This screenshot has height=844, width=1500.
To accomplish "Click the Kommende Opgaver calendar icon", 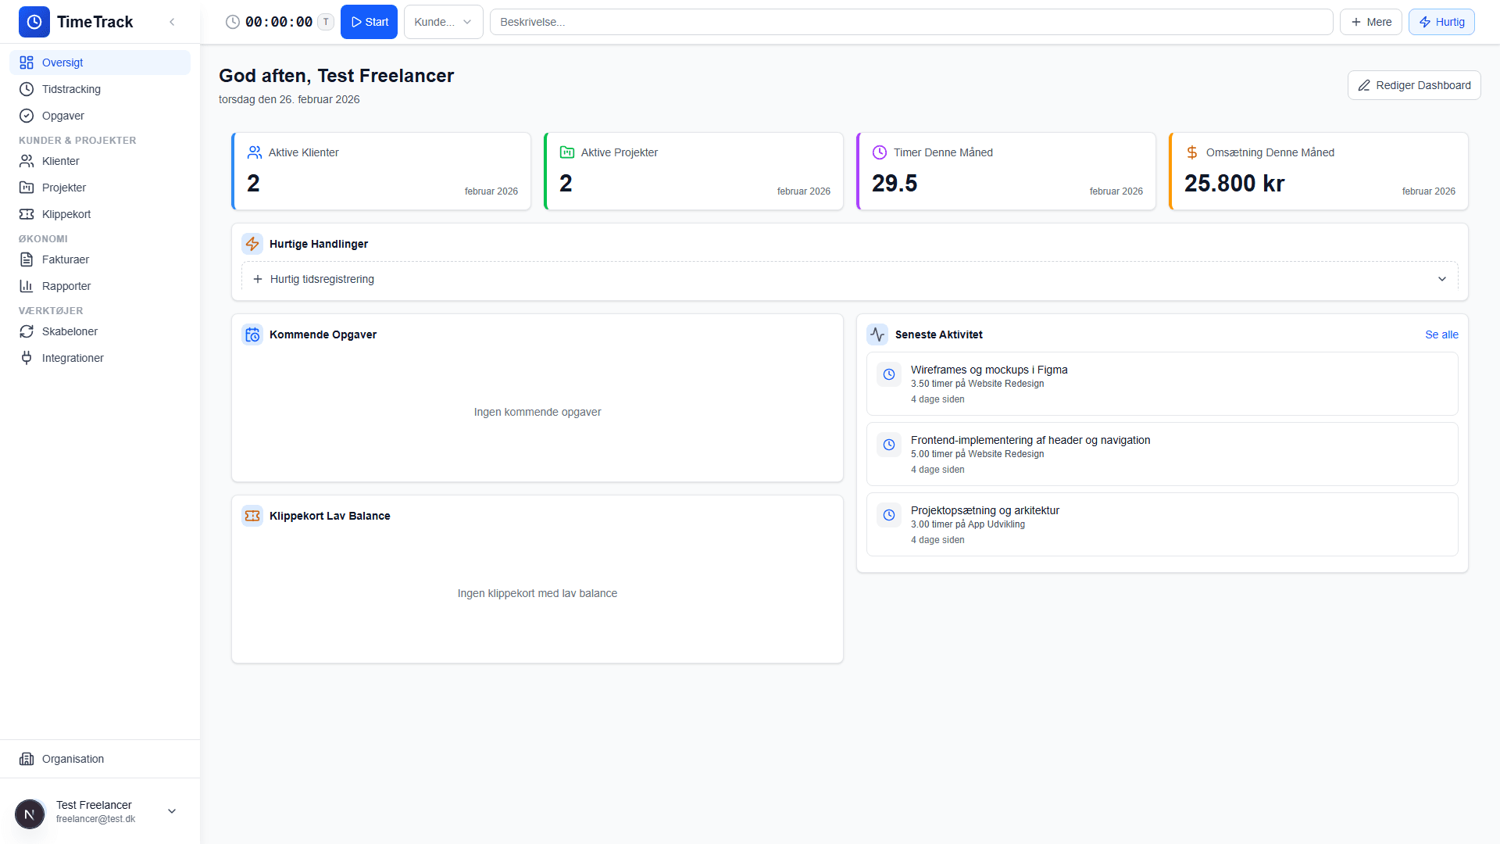I will 252,334.
